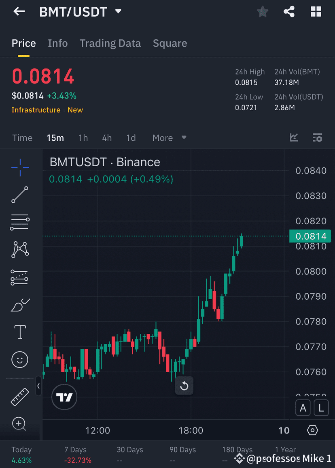The image size is (335, 468).
Task: Refresh the chart view
Action: point(184,386)
